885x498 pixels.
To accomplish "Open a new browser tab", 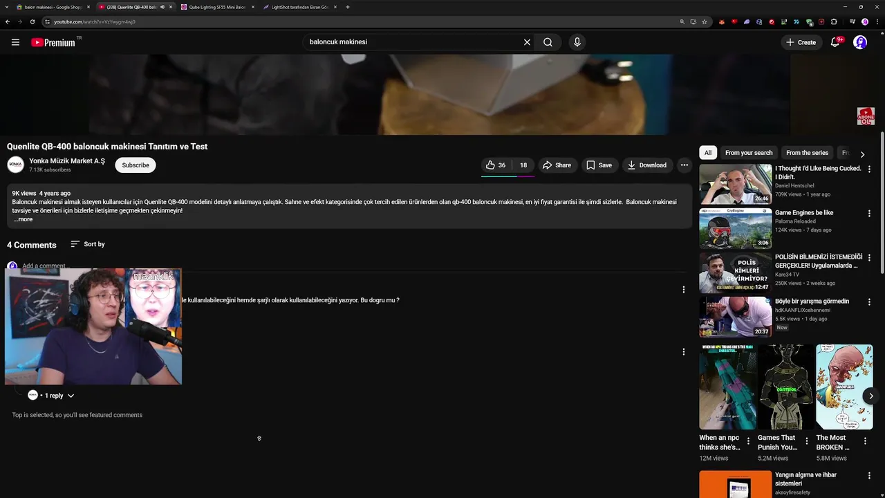I will coord(347,7).
